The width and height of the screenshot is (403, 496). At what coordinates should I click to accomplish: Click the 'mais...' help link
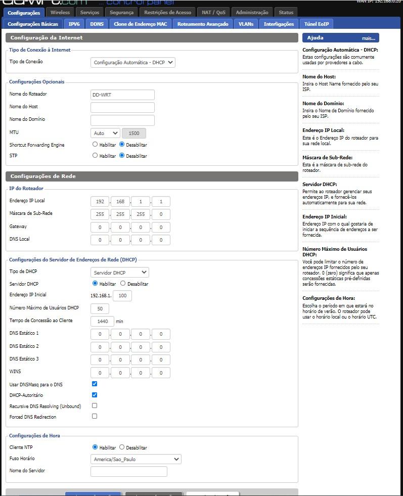(x=369, y=38)
